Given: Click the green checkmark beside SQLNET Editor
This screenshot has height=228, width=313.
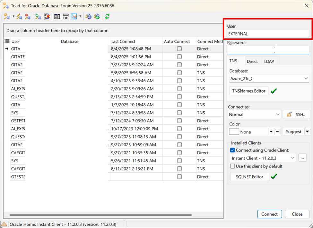Looking at the screenshot, I should pyautogui.click(x=274, y=177).
